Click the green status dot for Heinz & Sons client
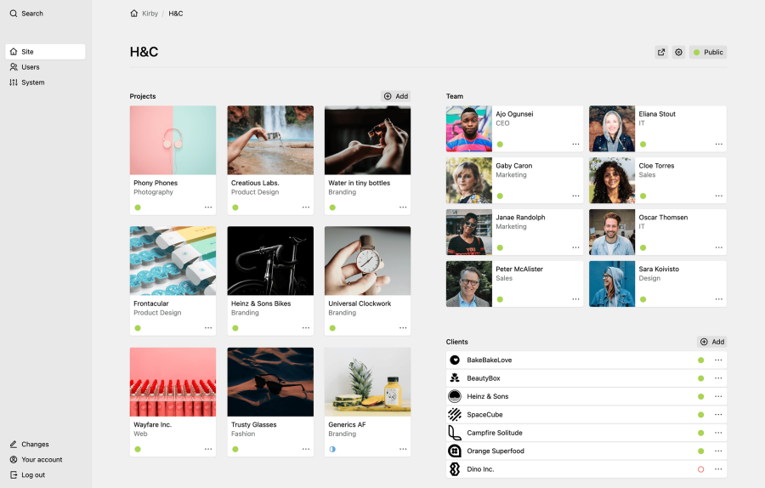 coord(700,397)
